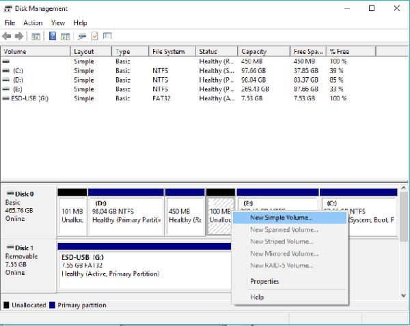Click Help in the context menu
The width and height of the screenshot is (410, 326).
click(x=257, y=297)
